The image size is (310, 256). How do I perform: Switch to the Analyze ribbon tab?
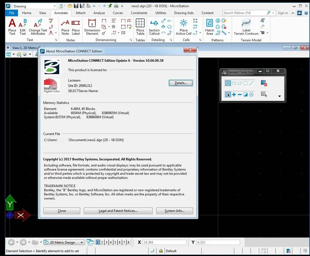[99, 13]
